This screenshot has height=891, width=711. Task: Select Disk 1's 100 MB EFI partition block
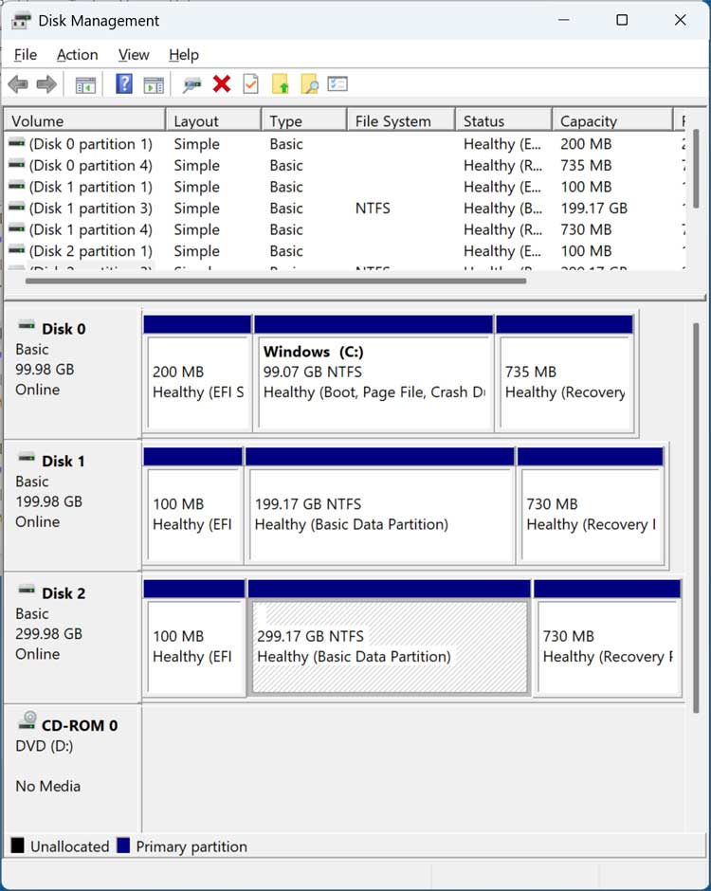193,505
